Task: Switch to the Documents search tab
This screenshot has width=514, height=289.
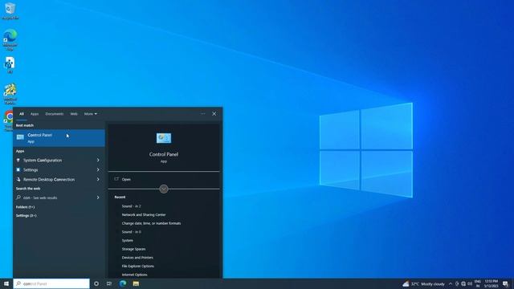Action: click(x=55, y=114)
